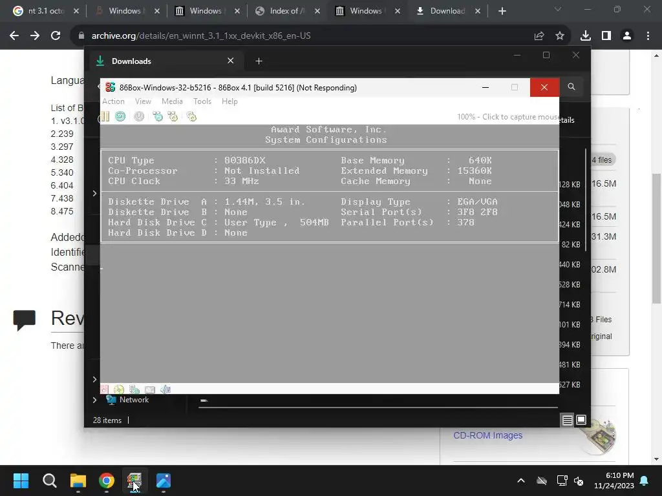
Task: Open Chrome tab search dropdown
Action: 558,9
